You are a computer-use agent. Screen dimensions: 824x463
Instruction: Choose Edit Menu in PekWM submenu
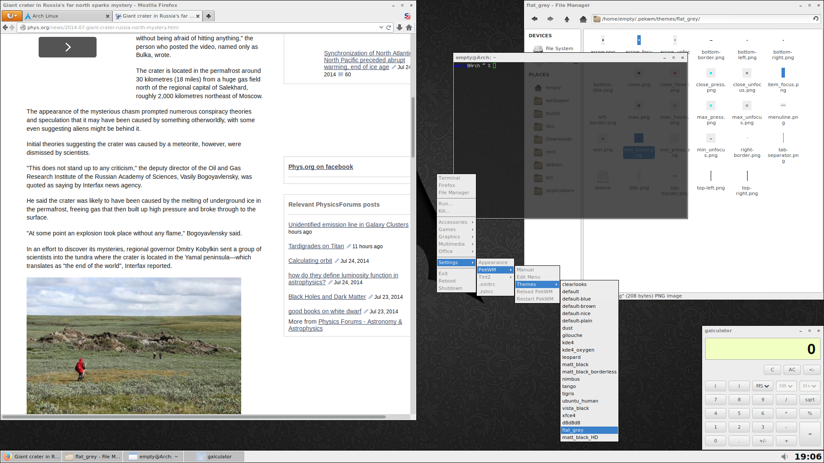pos(537,277)
